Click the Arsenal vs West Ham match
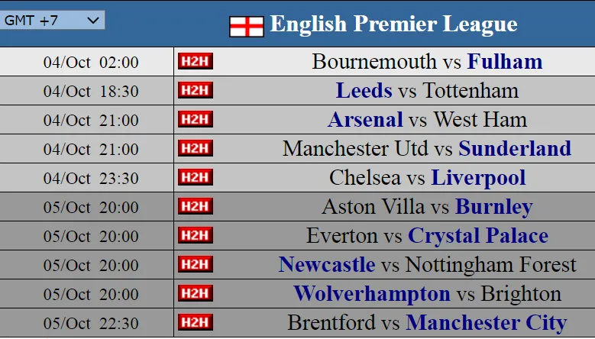This screenshot has width=595, height=339. 427,120
